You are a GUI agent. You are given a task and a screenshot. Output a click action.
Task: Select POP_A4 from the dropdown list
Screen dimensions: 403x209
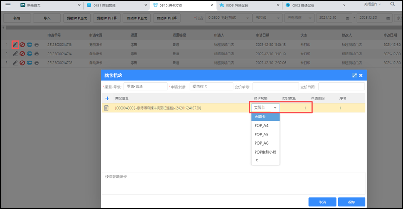[261, 126]
